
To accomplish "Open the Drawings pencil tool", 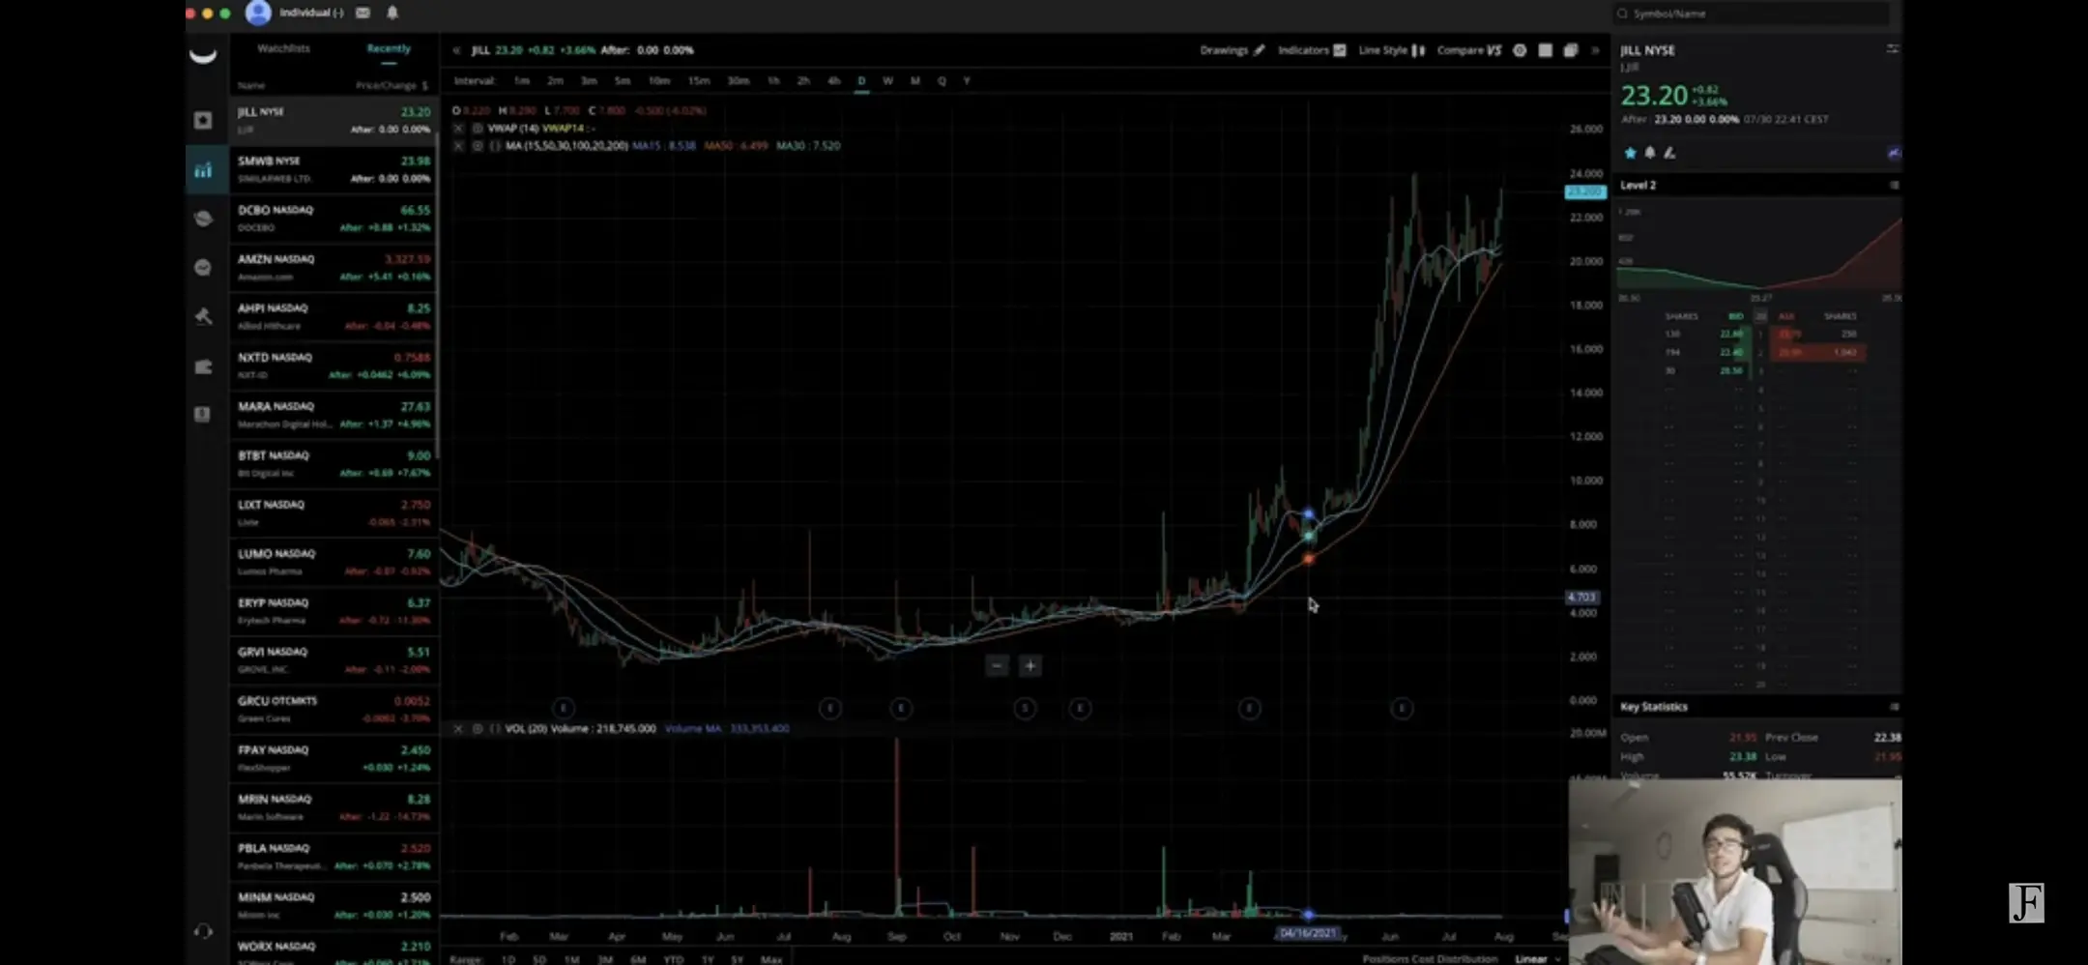I will 1232,50.
